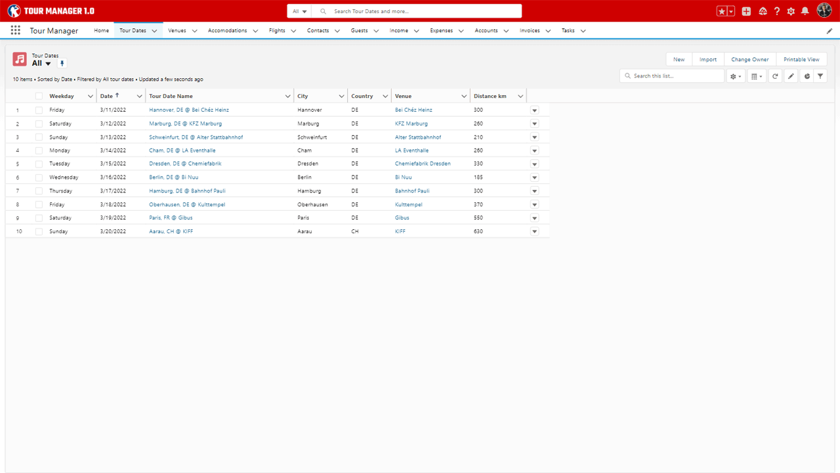Open Weekday column header menu
Screen dimensions: 840x473
[91, 97]
